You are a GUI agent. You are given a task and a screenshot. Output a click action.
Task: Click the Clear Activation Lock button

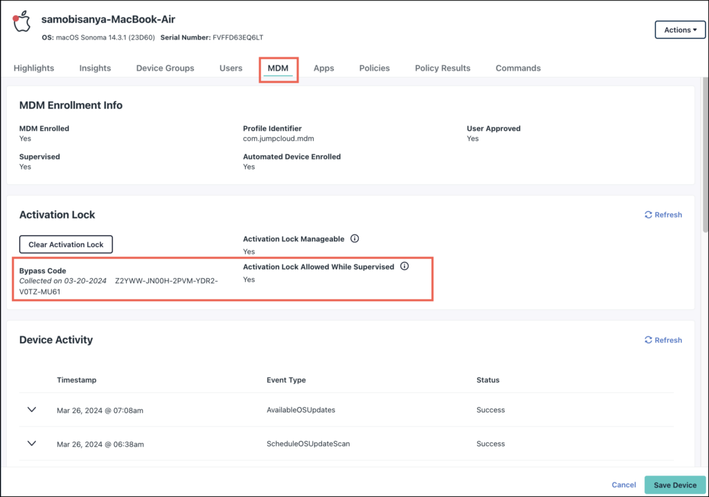66,244
